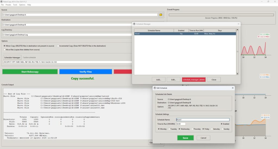
Task: Save the edited schedule
Action: [185, 138]
